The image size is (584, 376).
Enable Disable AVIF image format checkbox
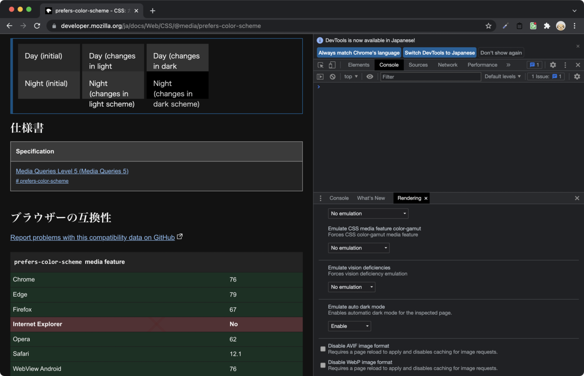(323, 349)
